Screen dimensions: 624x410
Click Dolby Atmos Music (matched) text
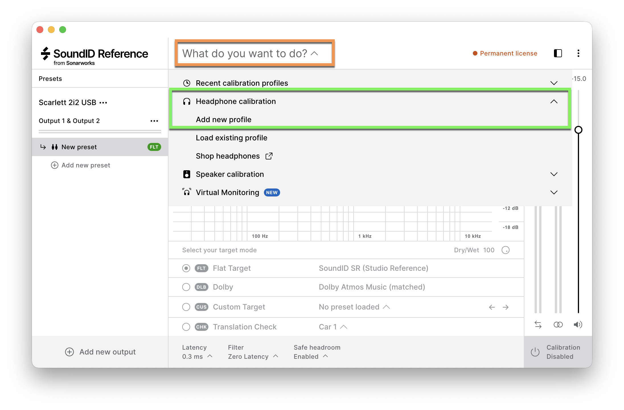tap(372, 287)
